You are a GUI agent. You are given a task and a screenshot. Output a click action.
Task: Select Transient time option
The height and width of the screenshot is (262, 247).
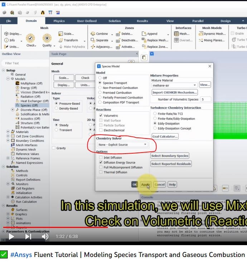point(56,130)
